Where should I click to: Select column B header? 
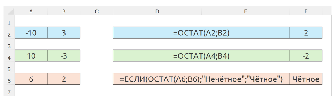click(x=64, y=12)
